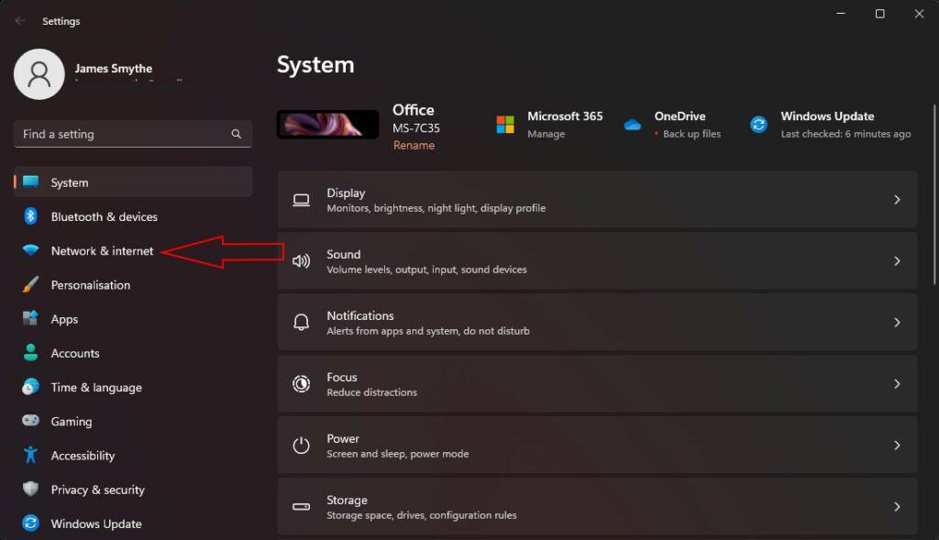The height and width of the screenshot is (540, 939).
Task: Click the Privacy & security shield icon
Action: click(30, 490)
